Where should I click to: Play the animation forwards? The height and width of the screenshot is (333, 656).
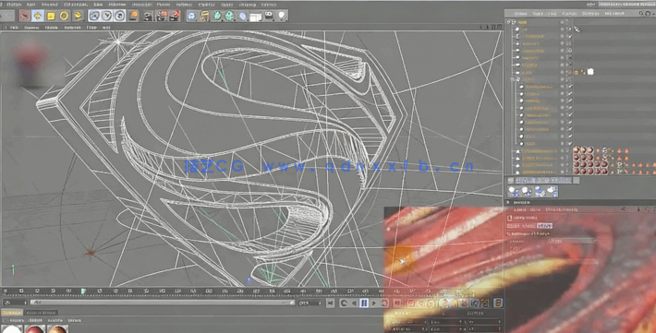tap(374, 303)
